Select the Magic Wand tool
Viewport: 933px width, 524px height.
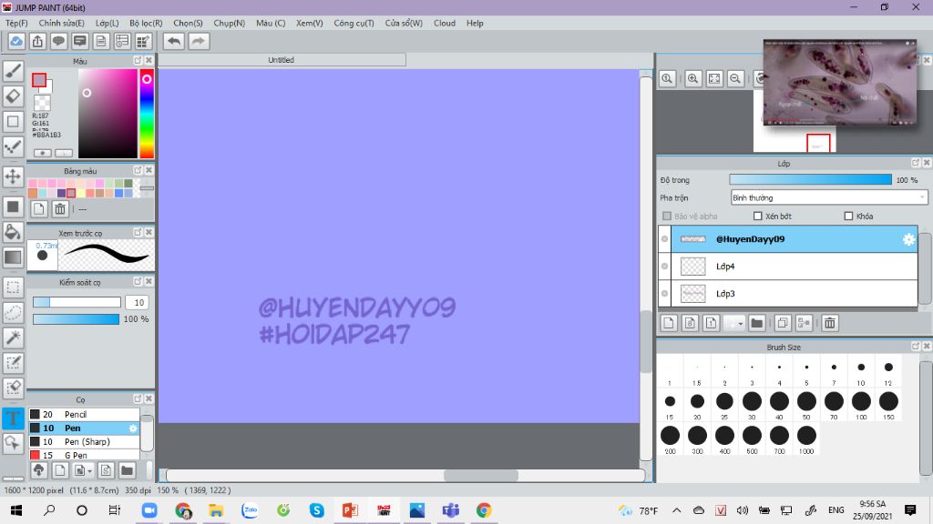pyautogui.click(x=13, y=338)
